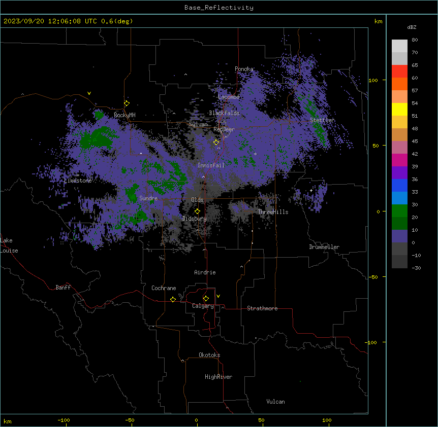The width and height of the screenshot is (438, 427).
Task: Click the white asterisk marker above Limestone
Action: [78, 175]
